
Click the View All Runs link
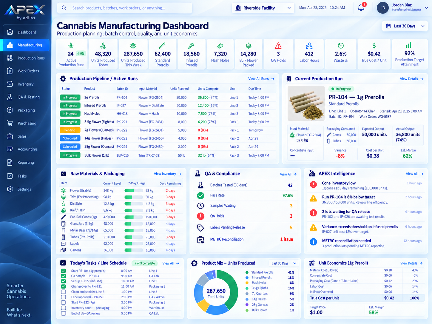[261, 79]
